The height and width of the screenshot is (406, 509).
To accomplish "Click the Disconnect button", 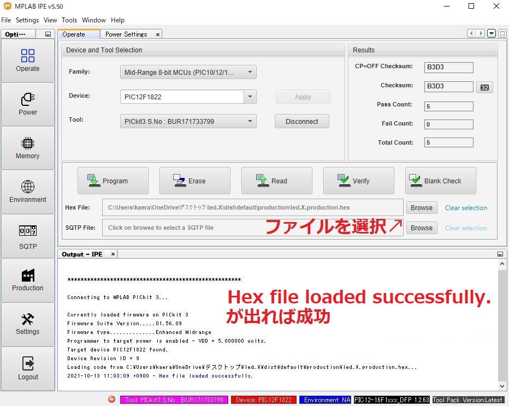I will (301, 121).
